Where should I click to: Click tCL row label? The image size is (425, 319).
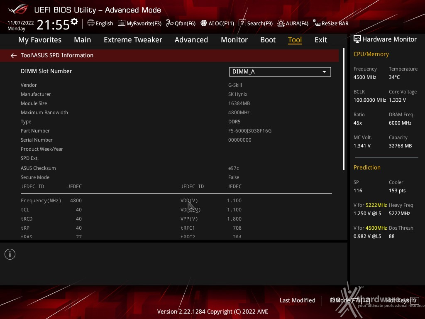[25, 210]
